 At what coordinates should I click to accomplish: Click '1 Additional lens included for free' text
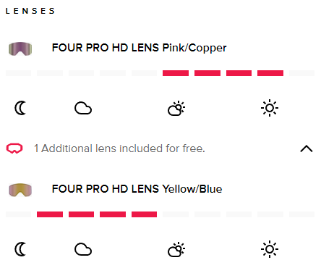pos(119,148)
